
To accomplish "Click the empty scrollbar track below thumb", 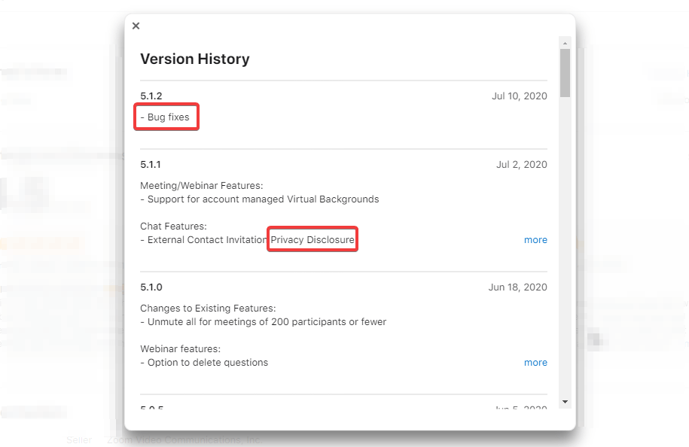I will click(x=565, y=248).
